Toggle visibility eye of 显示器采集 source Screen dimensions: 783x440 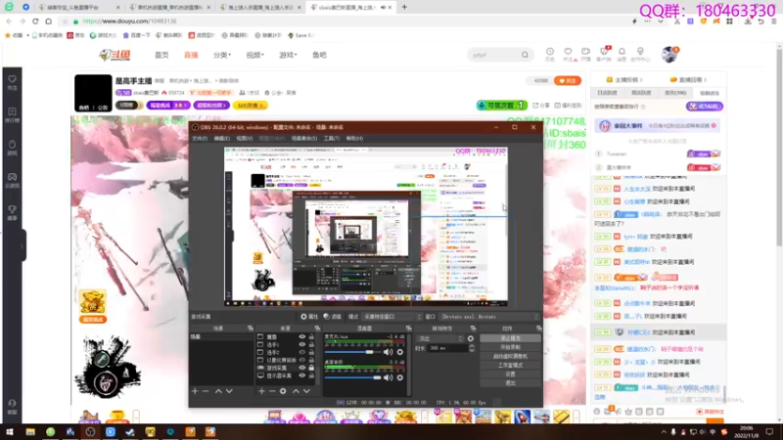(301, 375)
